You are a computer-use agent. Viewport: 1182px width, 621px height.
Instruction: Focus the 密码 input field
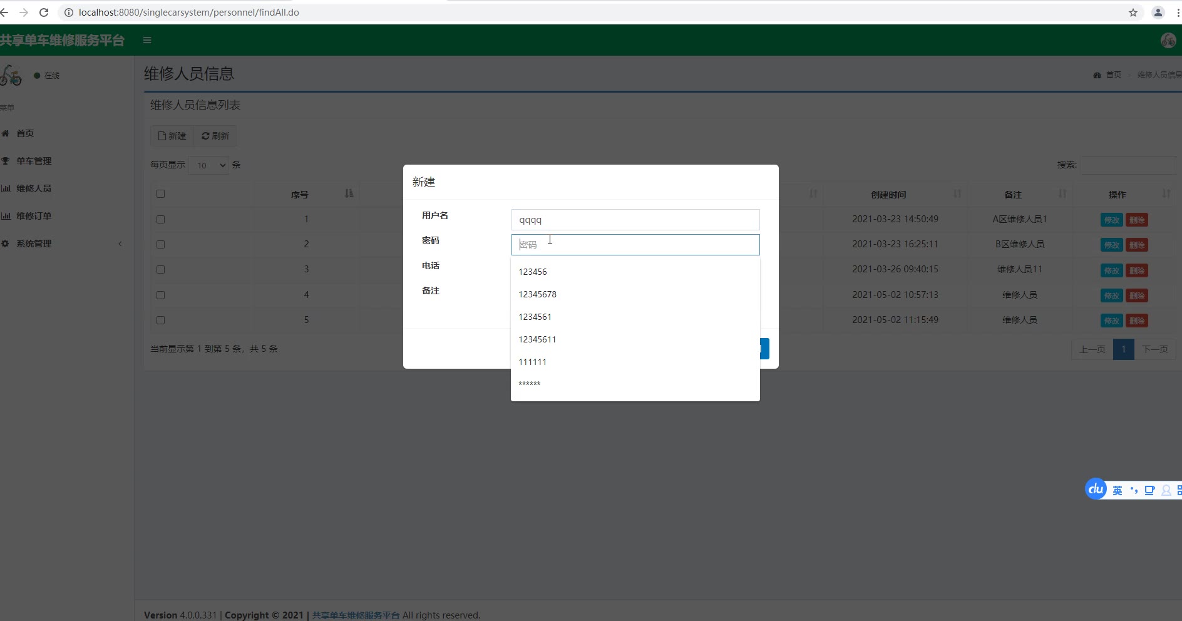click(x=635, y=245)
